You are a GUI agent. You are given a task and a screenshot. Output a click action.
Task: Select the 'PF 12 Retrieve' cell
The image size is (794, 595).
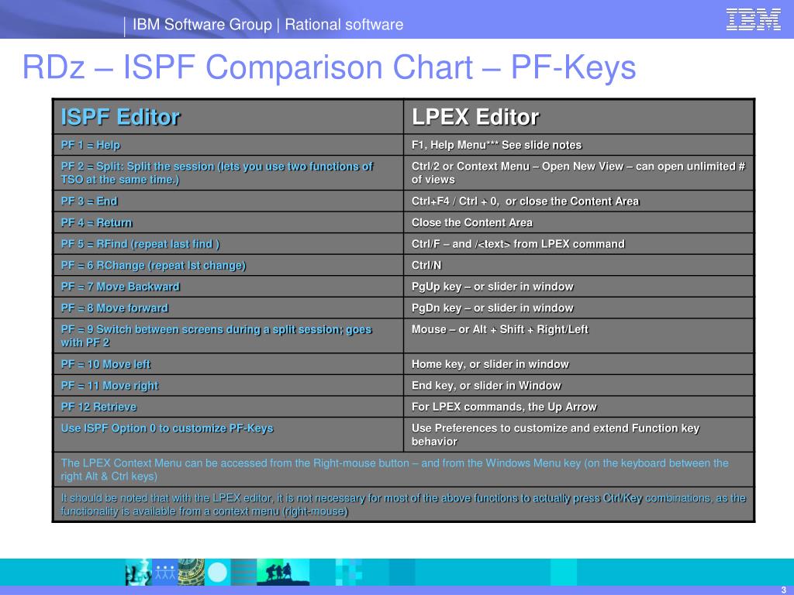pos(229,407)
